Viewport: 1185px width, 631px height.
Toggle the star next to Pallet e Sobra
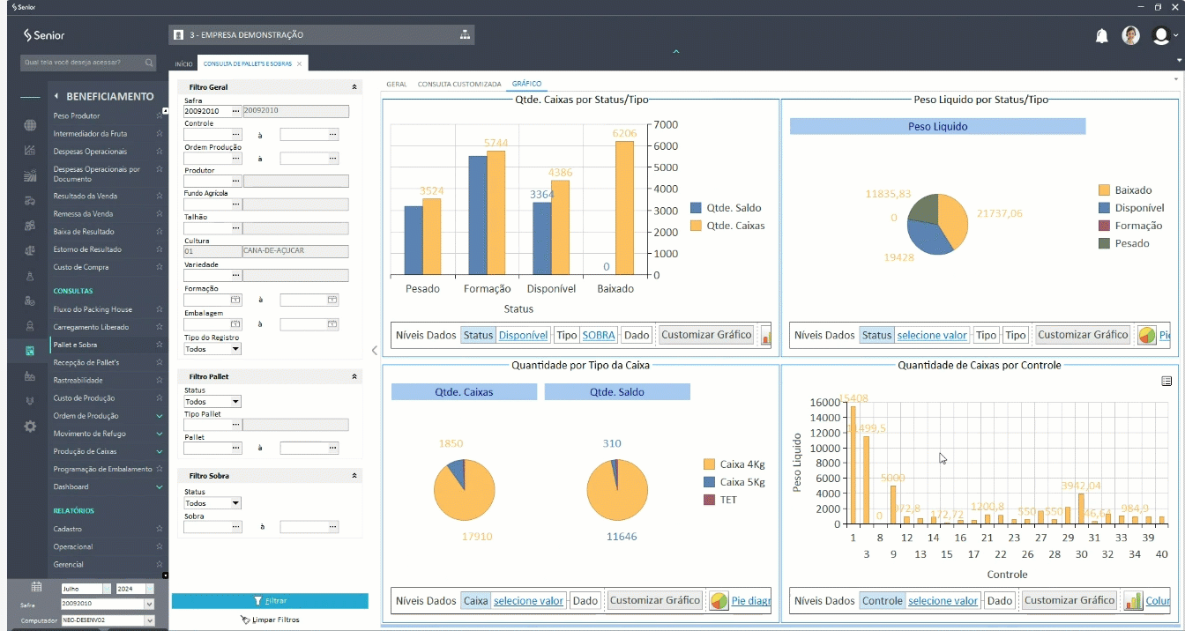[x=160, y=345]
